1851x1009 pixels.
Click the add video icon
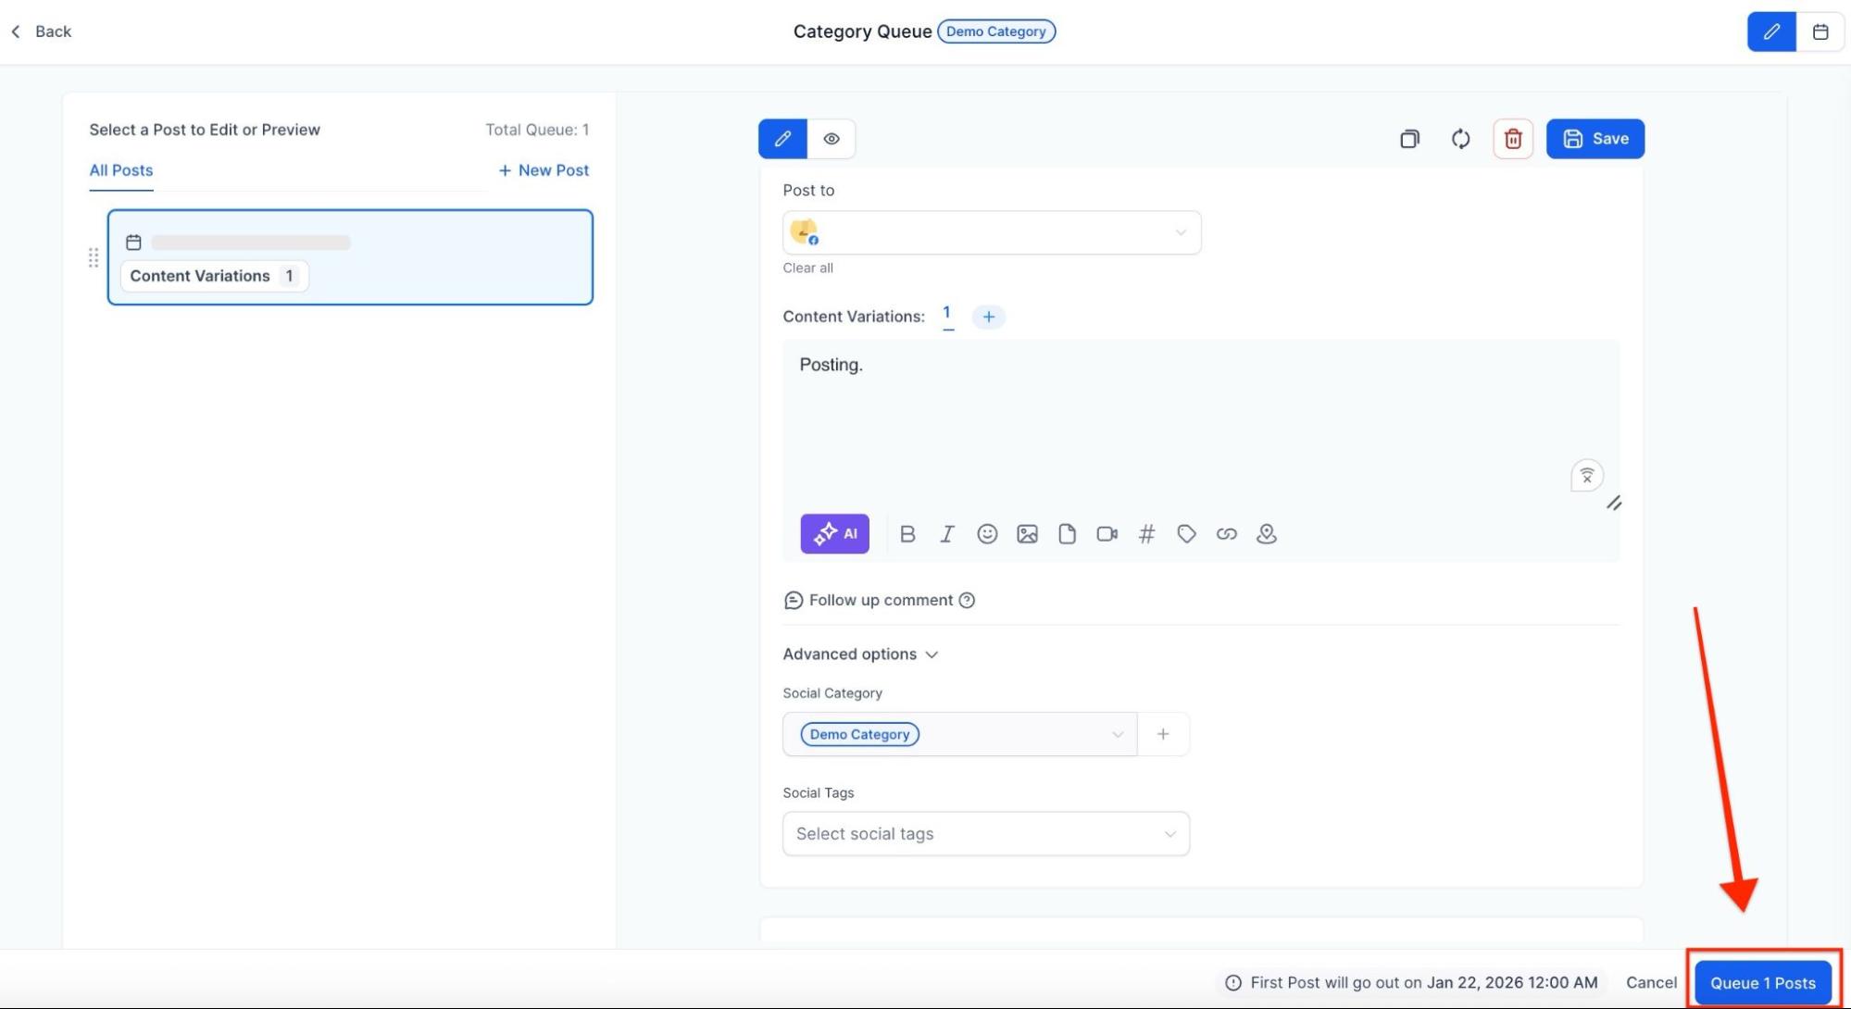[1107, 534]
